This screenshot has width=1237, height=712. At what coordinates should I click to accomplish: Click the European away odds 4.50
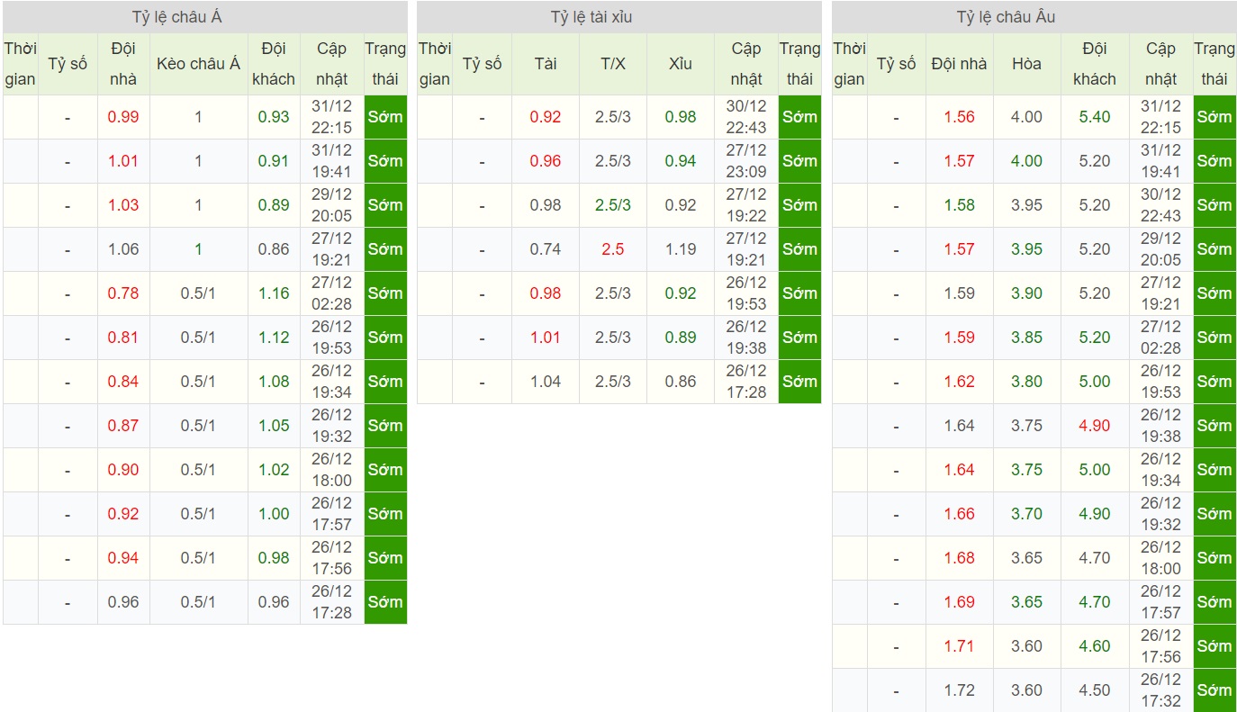coord(1095,690)
